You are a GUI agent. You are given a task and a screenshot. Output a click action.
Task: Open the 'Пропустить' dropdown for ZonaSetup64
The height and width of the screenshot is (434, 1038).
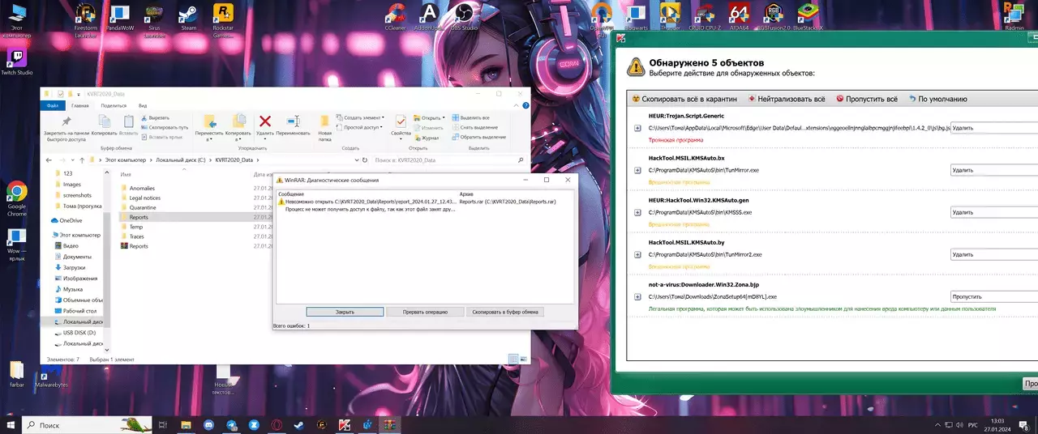pyautogui.click(x=994, y=296)
